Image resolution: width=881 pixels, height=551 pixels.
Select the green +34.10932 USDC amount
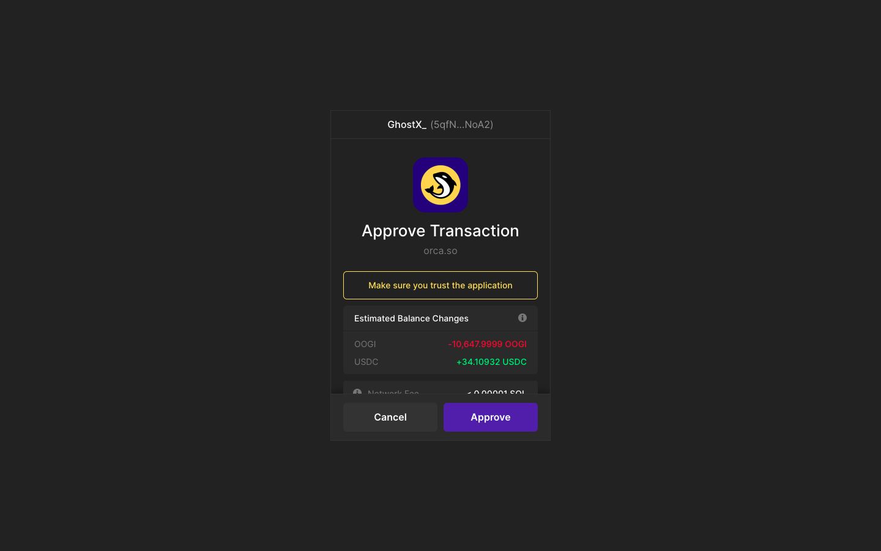[x=492, y=362]
